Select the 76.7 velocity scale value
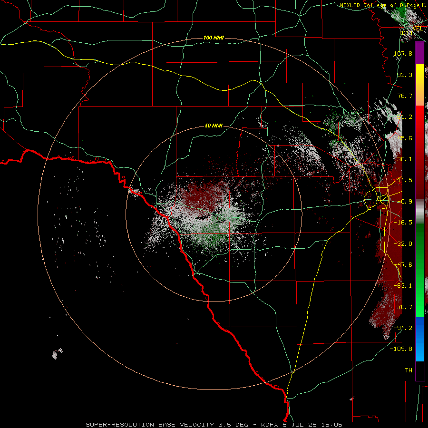This screenshot has width=428, height=428. pyautogui.click(x=405, y=96)
